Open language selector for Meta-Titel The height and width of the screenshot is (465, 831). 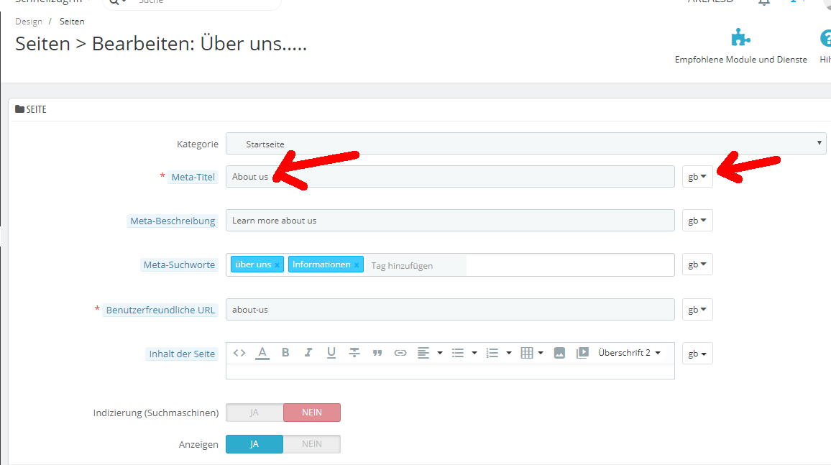pos(697,176)
